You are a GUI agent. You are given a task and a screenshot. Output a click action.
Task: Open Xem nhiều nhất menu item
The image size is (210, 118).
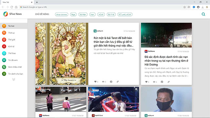(14, 67)
